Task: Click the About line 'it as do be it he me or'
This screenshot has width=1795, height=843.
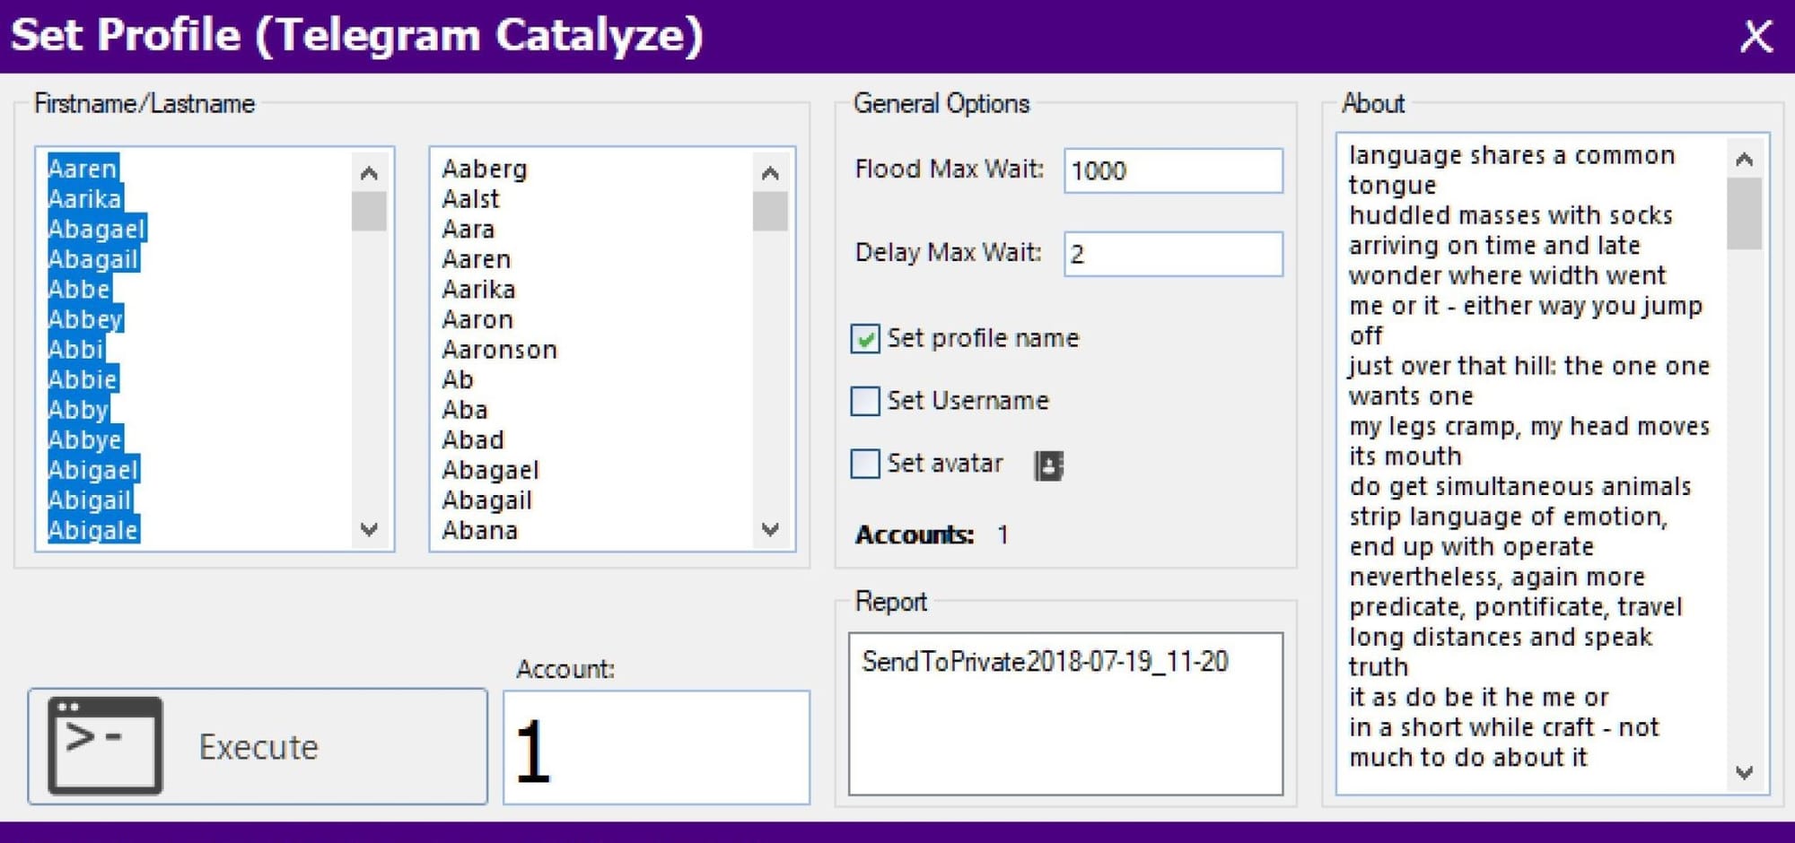Action: click(1478, 697)
